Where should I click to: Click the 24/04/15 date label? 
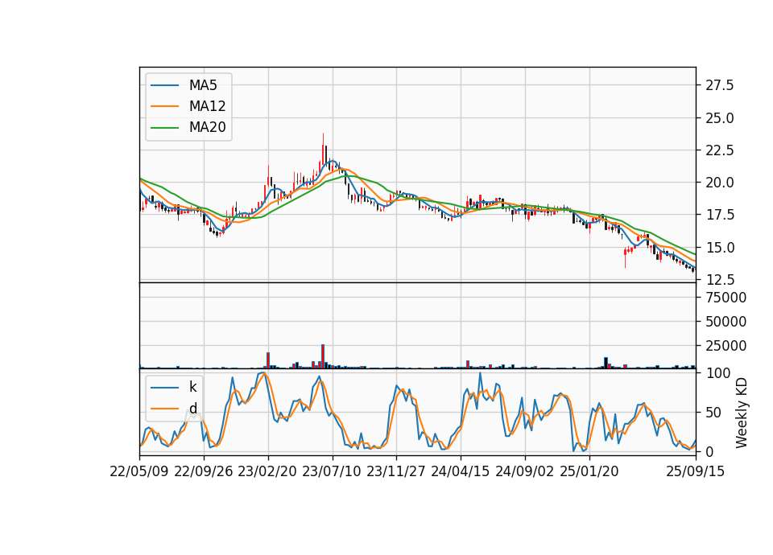[461, 471]
